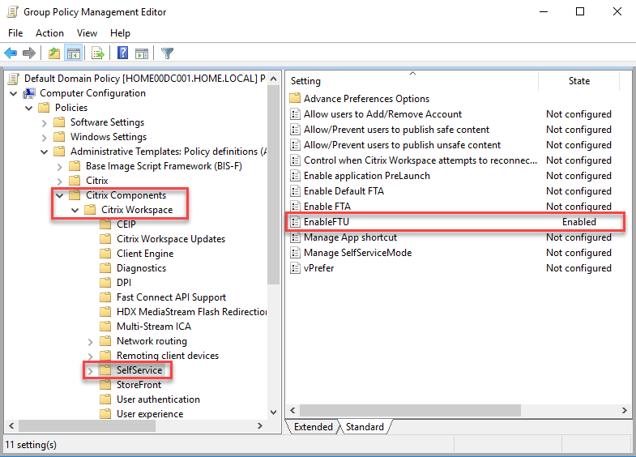Click the Forward arrow toolbar icon

coord(29,53)
